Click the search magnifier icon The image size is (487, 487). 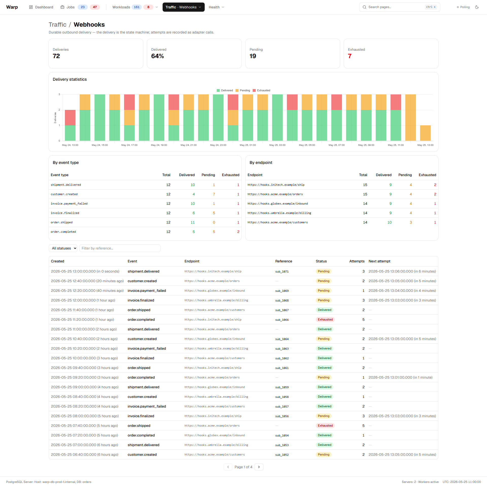[x=364, y=7]
